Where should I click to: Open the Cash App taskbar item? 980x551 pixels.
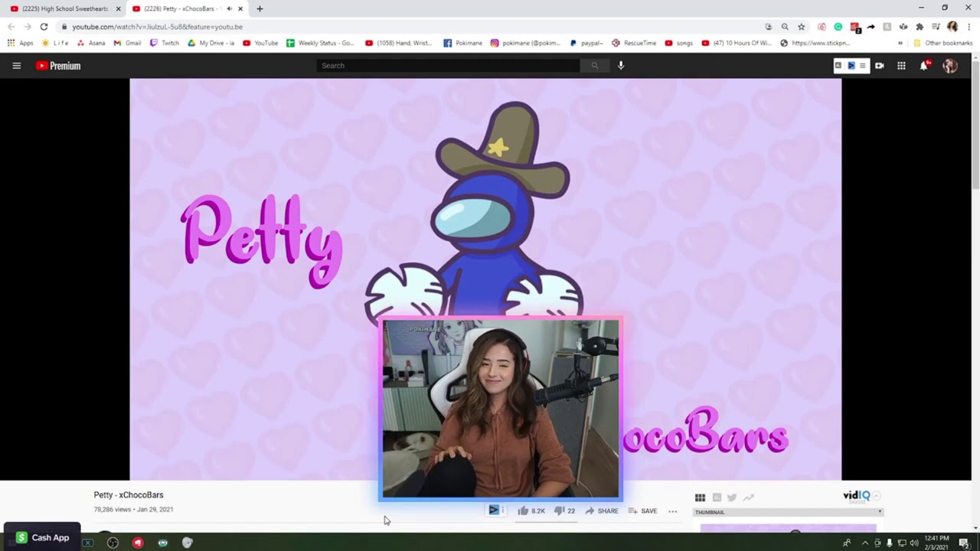point(42,537)
